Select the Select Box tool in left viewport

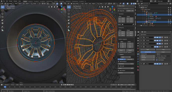pyautogui.click(x=2, y=7)
